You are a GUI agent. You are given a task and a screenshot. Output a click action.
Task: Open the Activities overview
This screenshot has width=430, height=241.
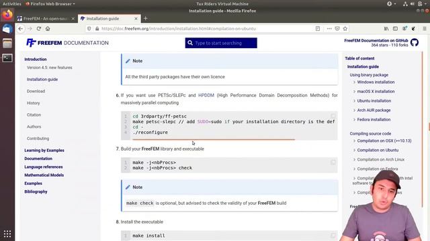tap(12, 4)
